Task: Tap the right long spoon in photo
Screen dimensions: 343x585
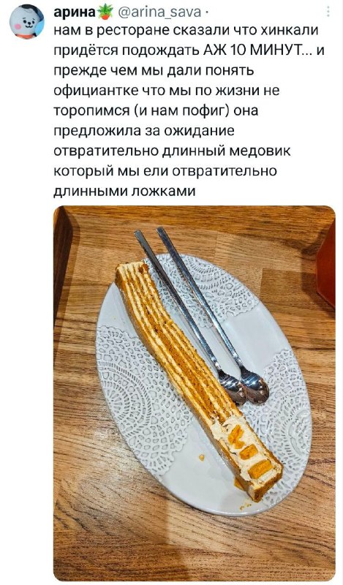Action: [213, 315]
